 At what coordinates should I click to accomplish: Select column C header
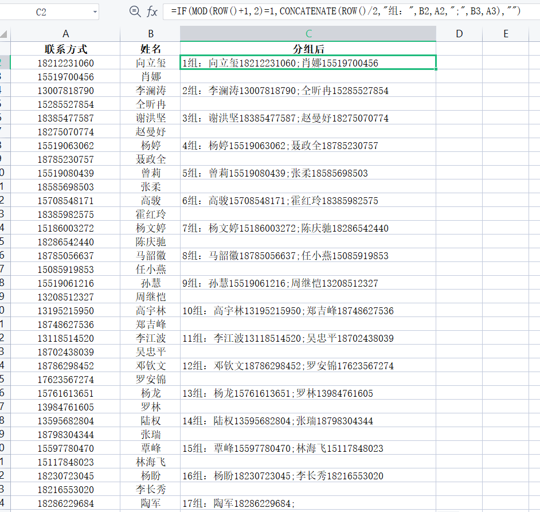coord(308,34)
